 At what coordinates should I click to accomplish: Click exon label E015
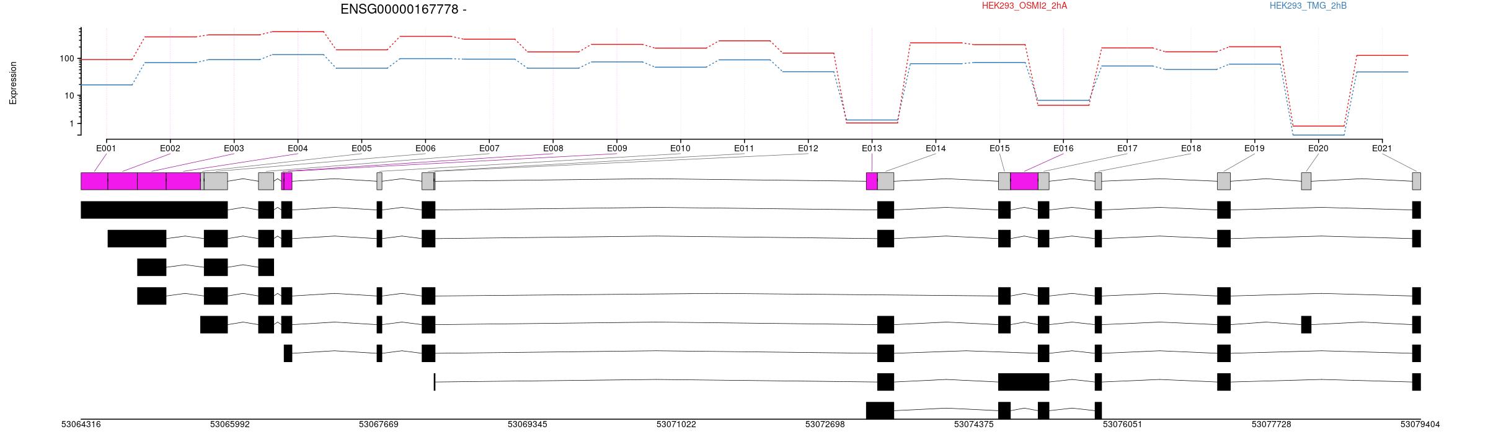point(999,148)
